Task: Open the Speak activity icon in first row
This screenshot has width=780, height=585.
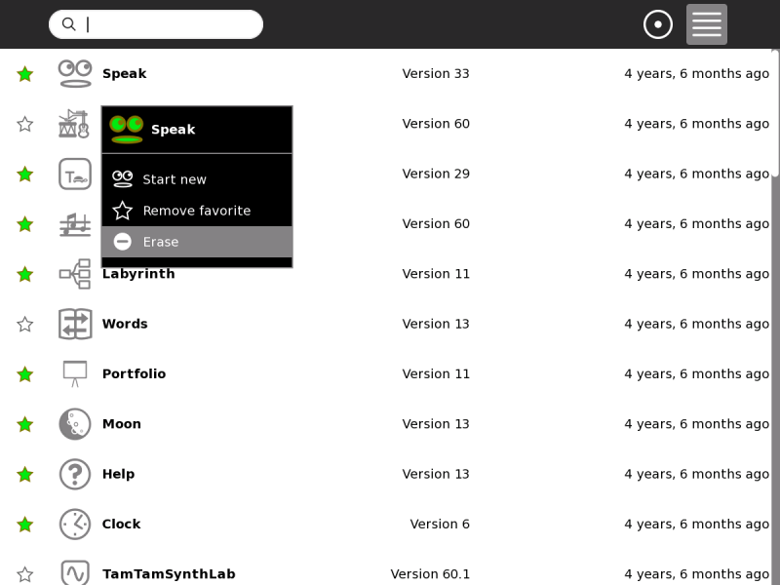Action: pyautogui.click(x=75, y=73)
